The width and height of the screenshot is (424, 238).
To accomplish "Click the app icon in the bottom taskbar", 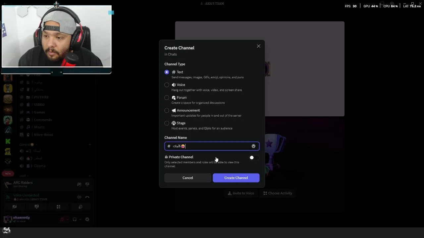I will pyautogui.click(x=6, y=231).
